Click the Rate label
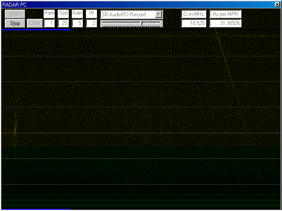 pyautogui.click(x=49, y=13)
